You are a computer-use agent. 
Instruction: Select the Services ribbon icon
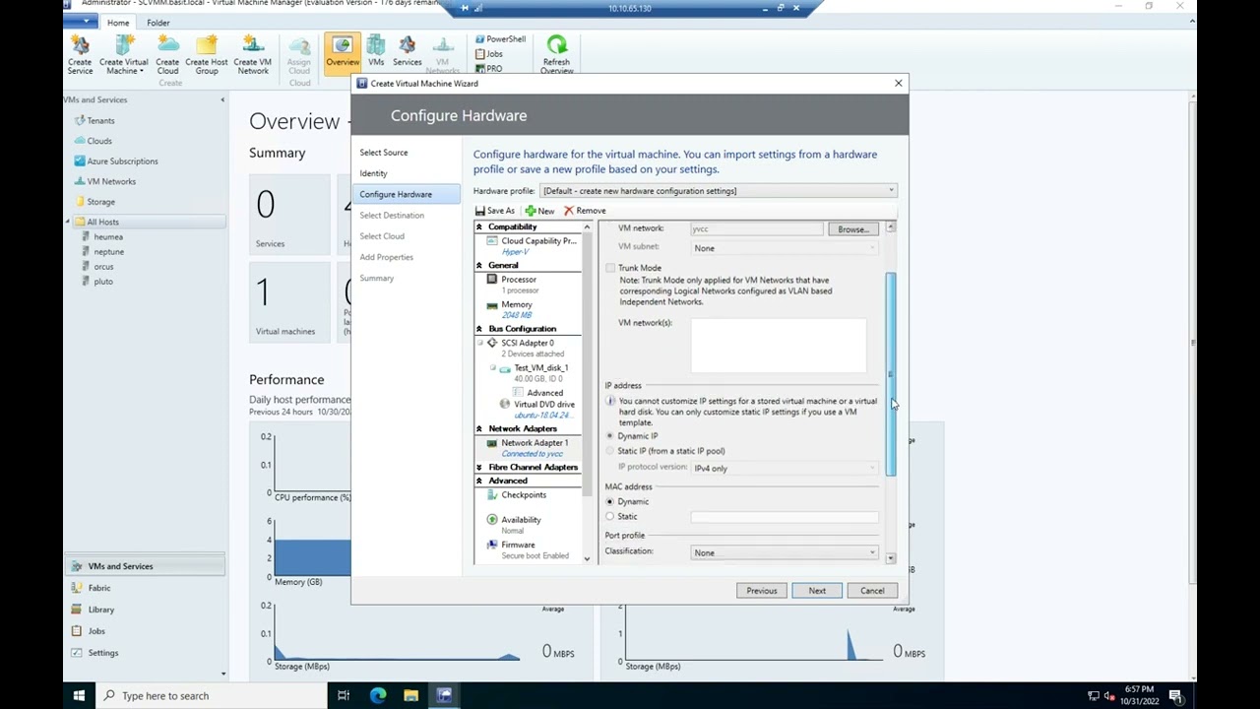click(408, 52)
